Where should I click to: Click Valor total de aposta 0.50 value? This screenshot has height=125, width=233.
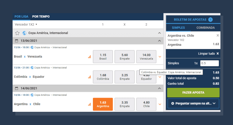coord(216,78)
